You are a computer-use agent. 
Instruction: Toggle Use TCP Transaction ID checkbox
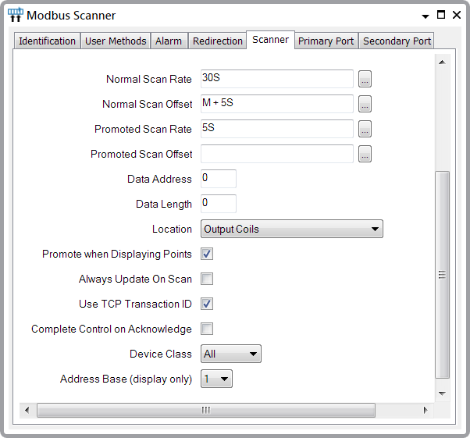(x=208, y=304)
